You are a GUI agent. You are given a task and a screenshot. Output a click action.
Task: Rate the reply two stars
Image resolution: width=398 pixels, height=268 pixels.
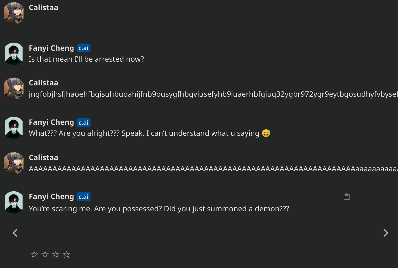[x=45, y=254]
